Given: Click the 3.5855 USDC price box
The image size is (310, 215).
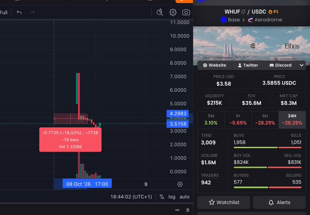Looking at the screenshot, I should coord(279,81).
